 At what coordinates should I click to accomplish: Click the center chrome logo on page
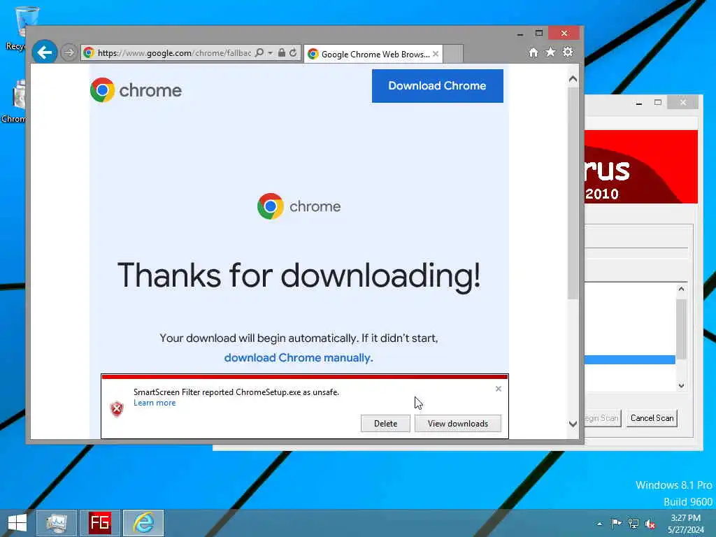pyautogui.click(x=299, y=206)
